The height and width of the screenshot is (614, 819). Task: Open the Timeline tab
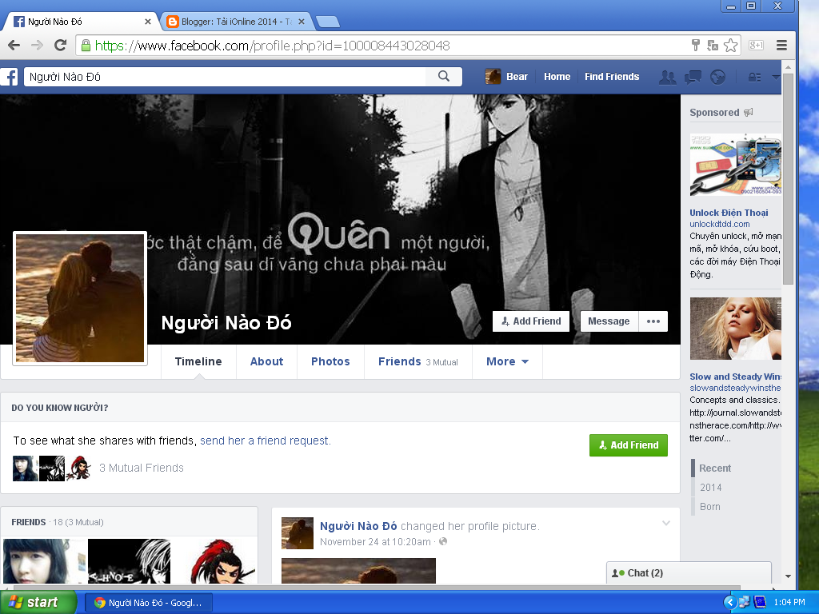[198, 361]
